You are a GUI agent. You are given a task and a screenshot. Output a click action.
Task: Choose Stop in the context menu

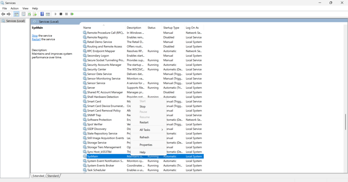click(x=149, y=106)
